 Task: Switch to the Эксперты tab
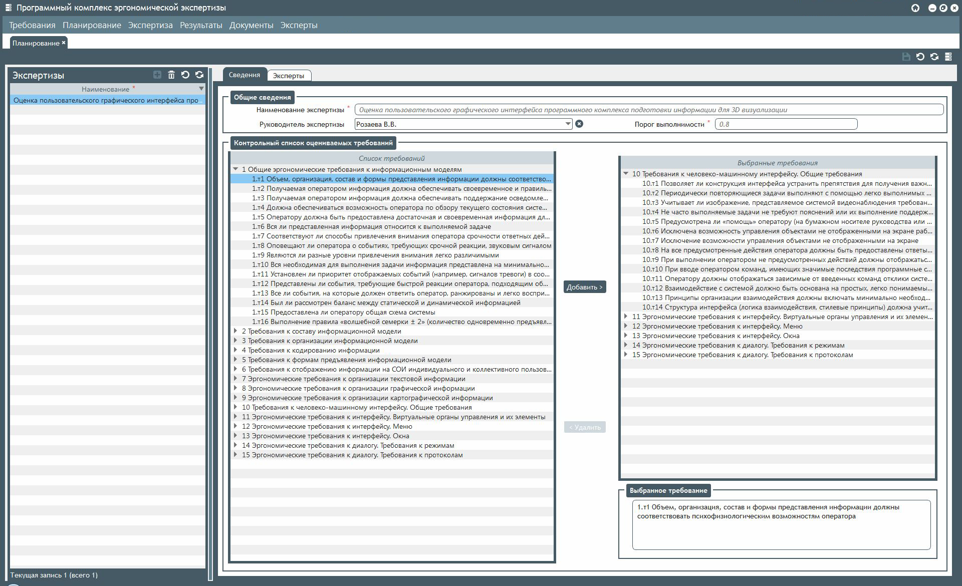pos(289,76)
